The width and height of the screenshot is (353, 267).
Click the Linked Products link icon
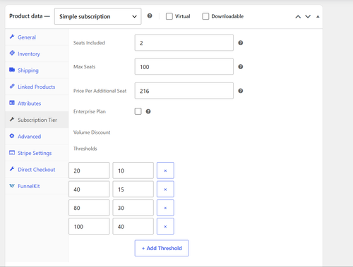(x=12, y=86)
